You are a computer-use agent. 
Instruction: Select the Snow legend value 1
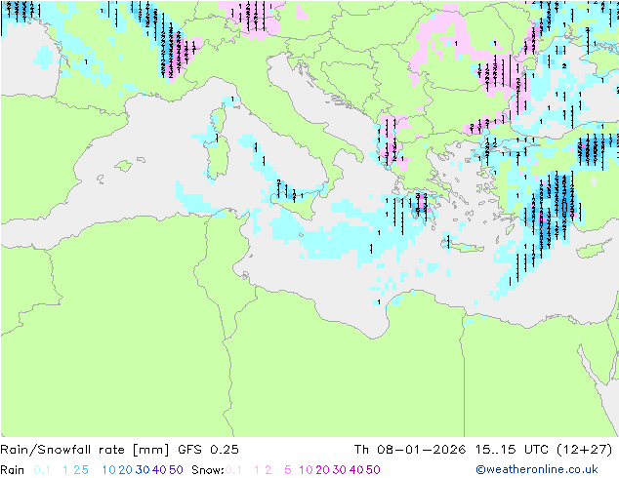pos(257,470)
